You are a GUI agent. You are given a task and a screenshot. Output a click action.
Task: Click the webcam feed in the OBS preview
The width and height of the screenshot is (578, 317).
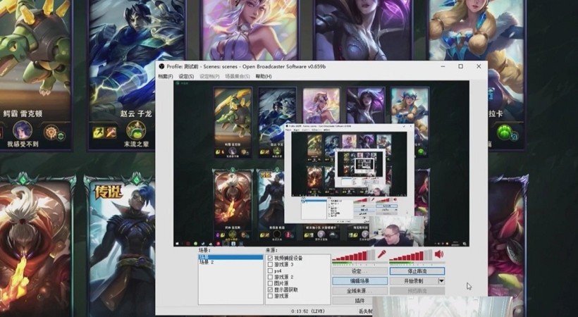[396, 231]
